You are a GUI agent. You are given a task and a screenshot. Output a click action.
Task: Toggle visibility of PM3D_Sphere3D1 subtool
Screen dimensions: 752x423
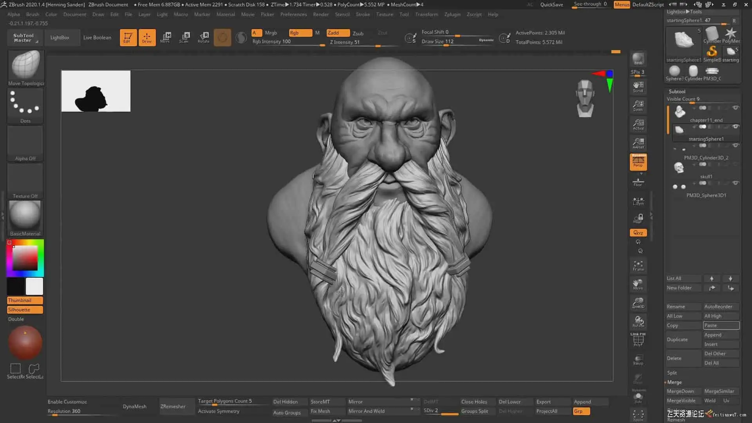[x=736, y=183]
